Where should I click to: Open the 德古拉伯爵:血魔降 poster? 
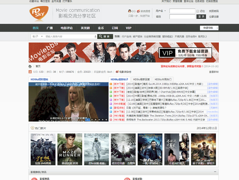pyautogui.click(x=123, y=149)
